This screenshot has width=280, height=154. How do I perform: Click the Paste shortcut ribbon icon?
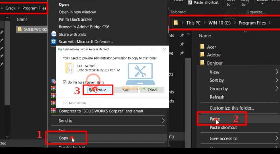coord(190,3)
